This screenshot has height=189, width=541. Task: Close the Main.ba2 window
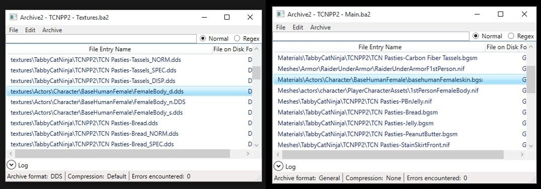pos(524,14)
